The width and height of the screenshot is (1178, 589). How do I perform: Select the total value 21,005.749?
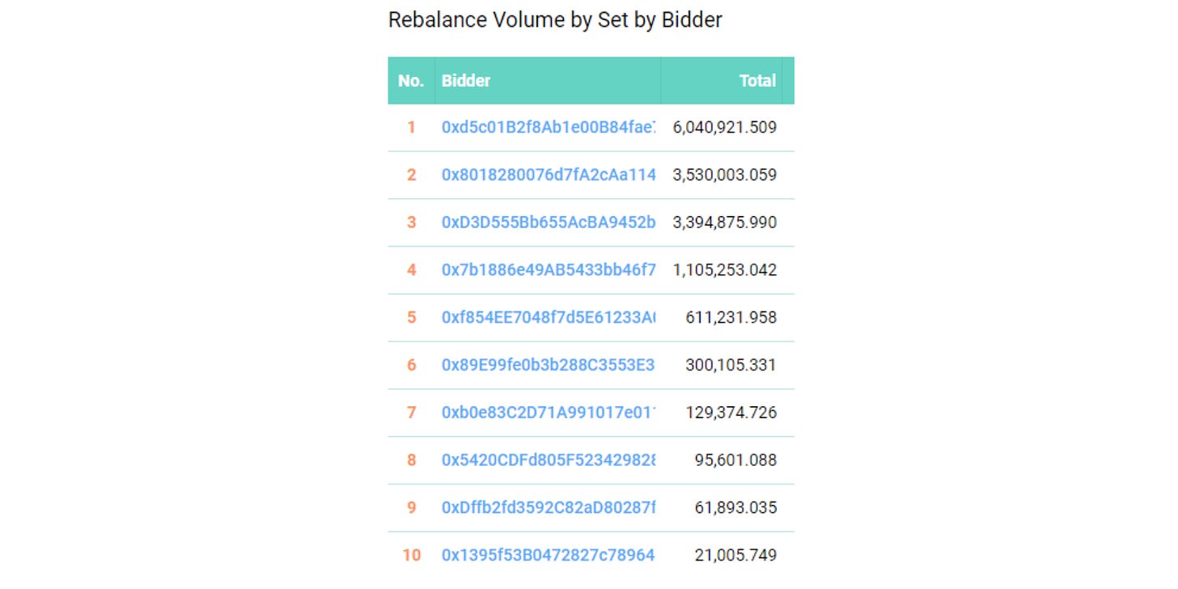[736, 556]
